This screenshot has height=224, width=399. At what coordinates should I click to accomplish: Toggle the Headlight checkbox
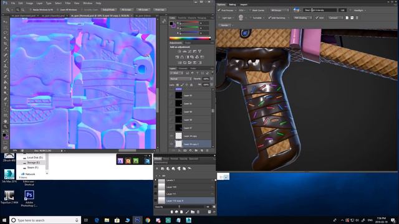tap(350, 10)
